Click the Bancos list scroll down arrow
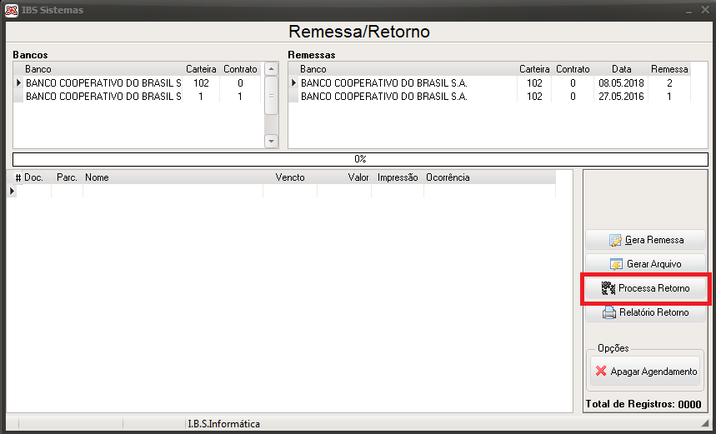Image resolution: width=716 pixels, height=434 pixels. coord(271,141)
